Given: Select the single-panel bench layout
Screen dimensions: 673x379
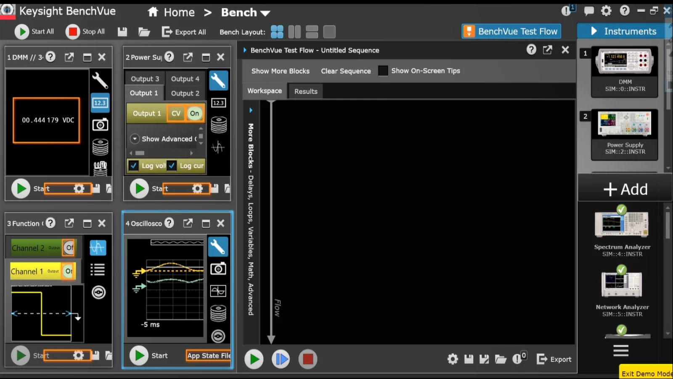Looking at the screenshot, I should pyautogui.click(x=329, y=32).
